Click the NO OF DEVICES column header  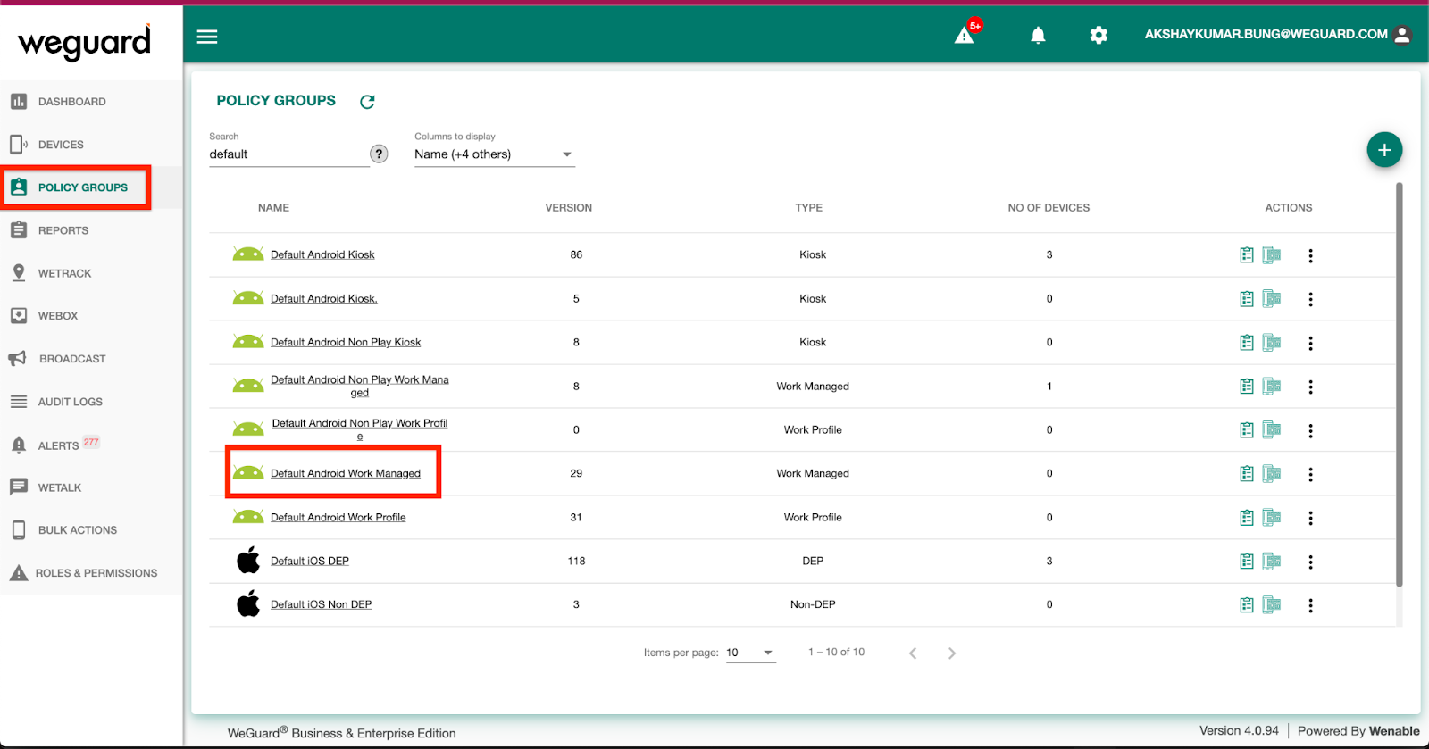[1049, 207]
